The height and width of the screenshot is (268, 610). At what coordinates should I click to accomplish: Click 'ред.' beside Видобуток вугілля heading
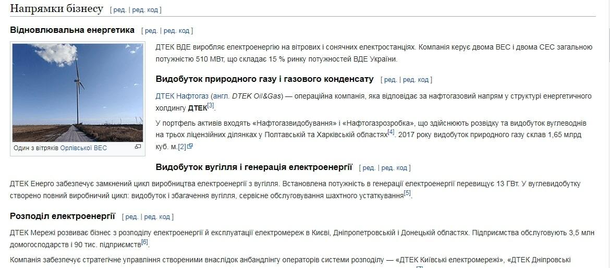(x=369, y=168)
